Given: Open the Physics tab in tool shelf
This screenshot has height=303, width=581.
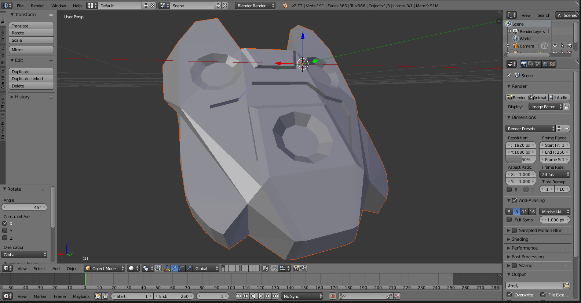Looking at the screenshot, I should coord(3,101).
